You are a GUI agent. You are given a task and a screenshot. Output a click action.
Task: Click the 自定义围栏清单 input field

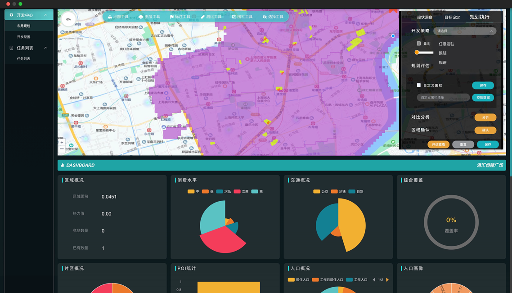(x=443, y=98)
